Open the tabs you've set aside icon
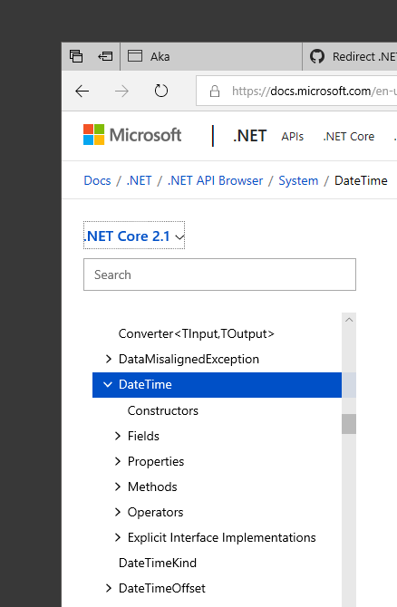The image size is (397, 607). 76,56
